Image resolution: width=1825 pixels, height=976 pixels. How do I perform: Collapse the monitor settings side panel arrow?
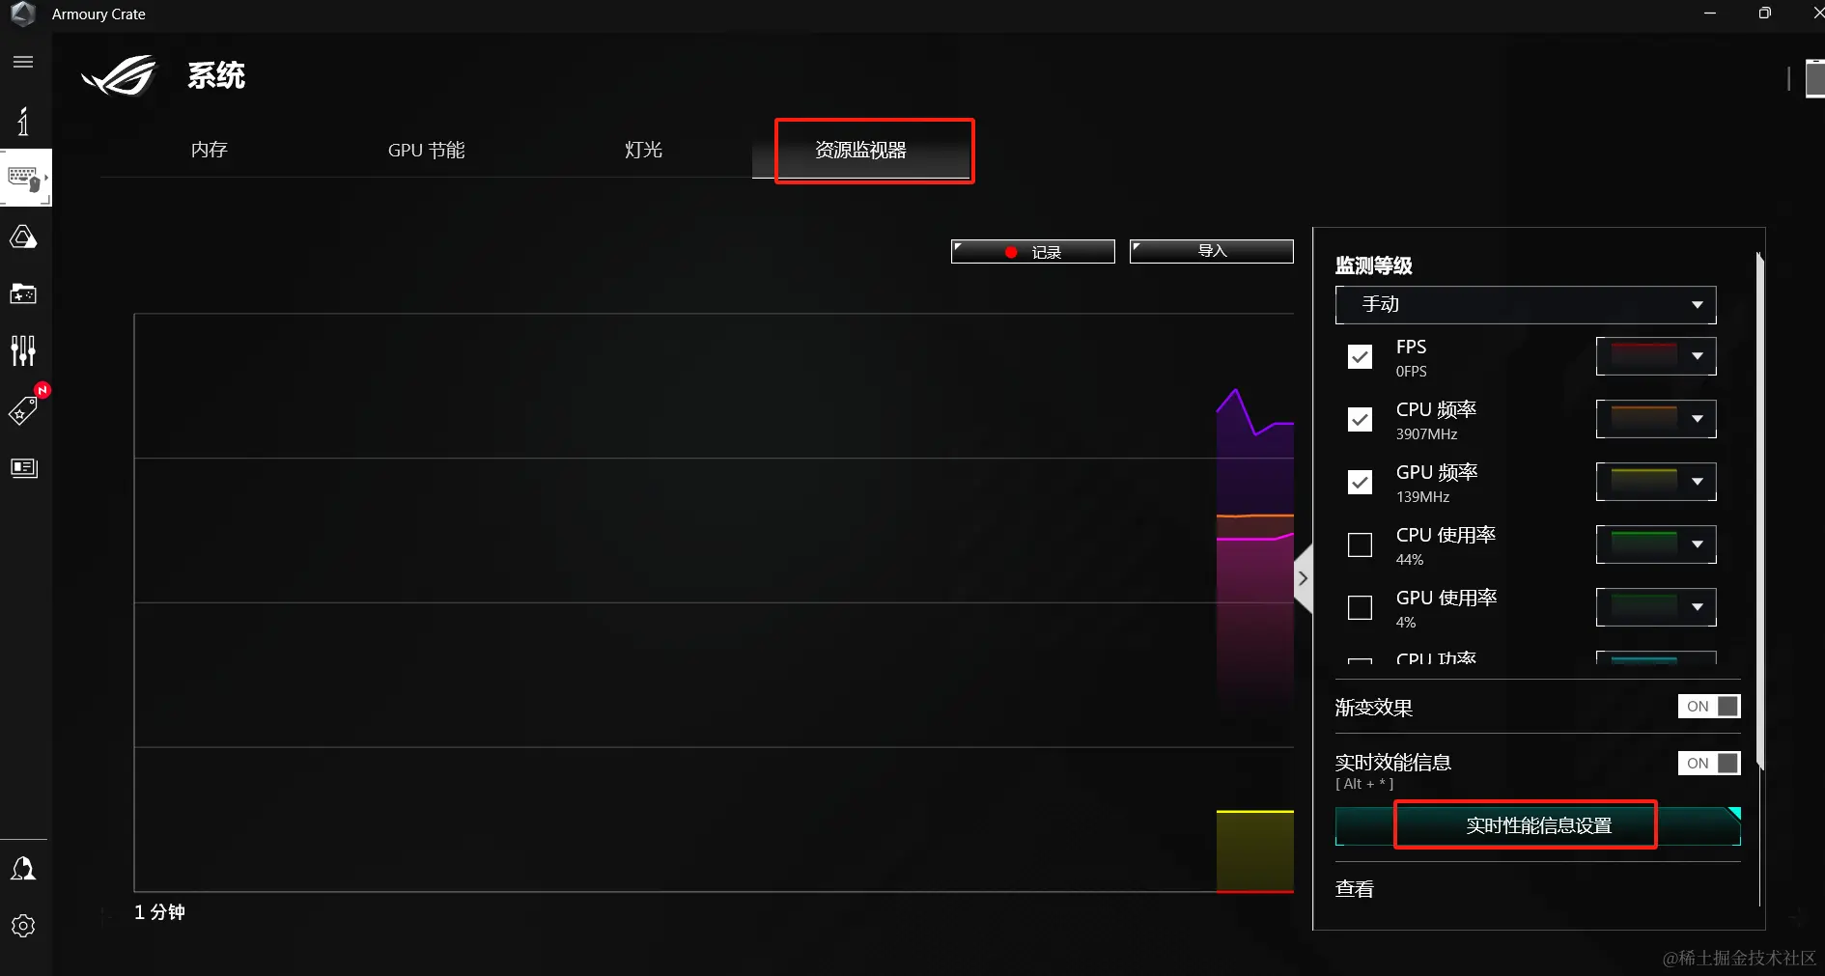1303,578
